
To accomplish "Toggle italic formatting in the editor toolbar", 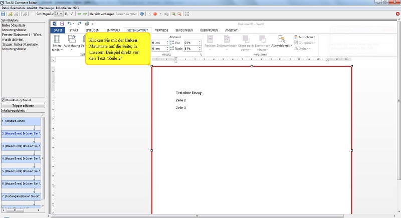I will 72,14.
